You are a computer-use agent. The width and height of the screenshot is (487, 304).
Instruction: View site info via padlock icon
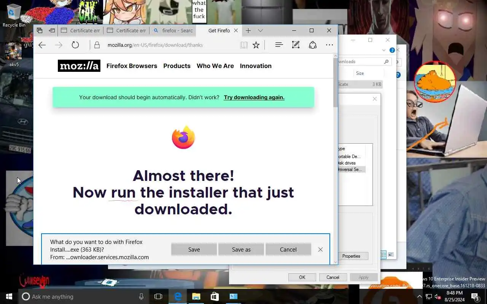97,45
